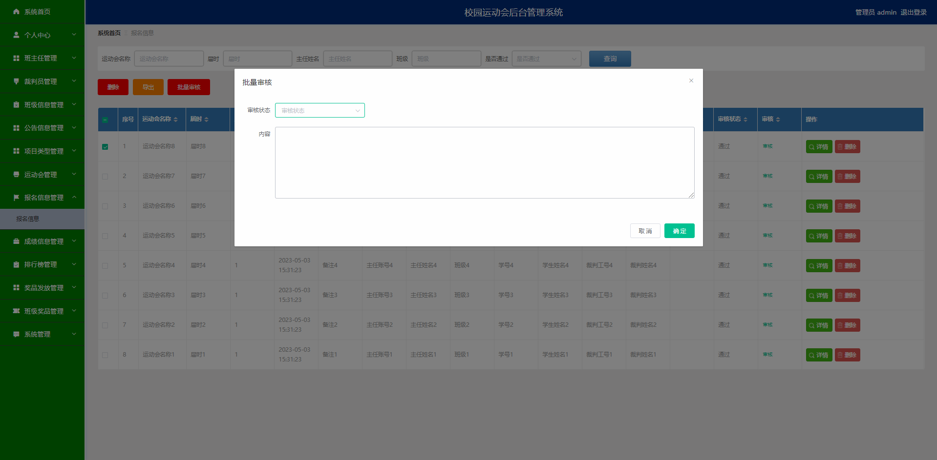Click the grid icon for 项目类型管理
The image size is (937, 460).
pyautogui.click(x=16, y=151)
